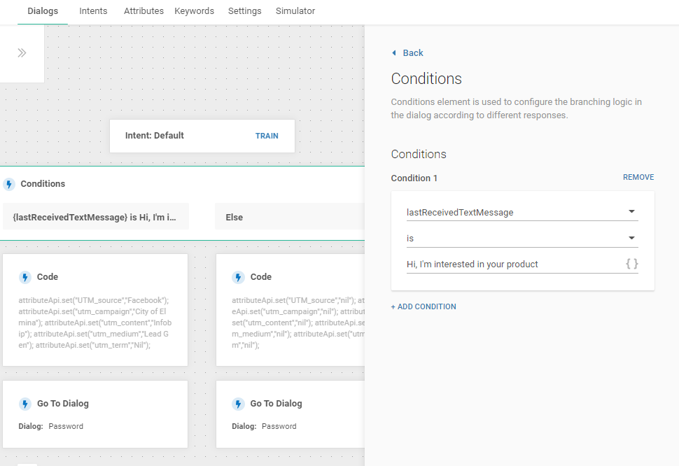The width and height of the screenshot is (679, 466).
Task: Remove Condition 1
Action: (x=638, y=178)
